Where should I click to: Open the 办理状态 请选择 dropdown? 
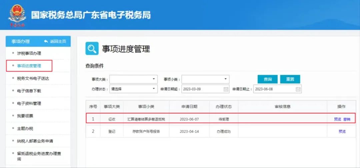coord(133,89)
